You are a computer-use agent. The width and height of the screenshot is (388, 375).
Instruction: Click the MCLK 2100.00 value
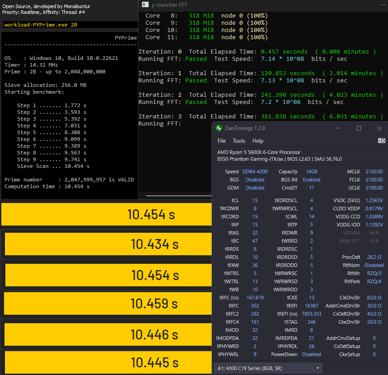coord(374,172)
